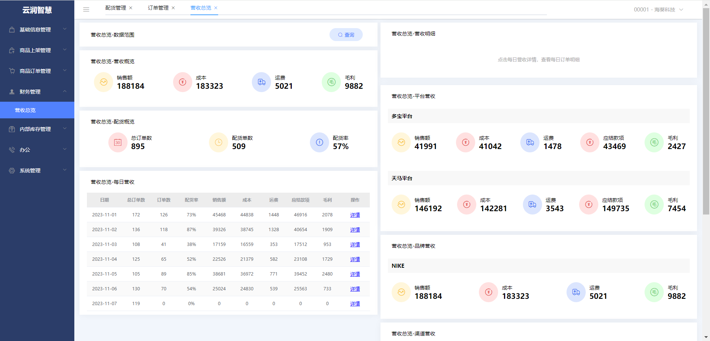
Task: Close the 配货管理 tab
Action: tap(131, 8)
